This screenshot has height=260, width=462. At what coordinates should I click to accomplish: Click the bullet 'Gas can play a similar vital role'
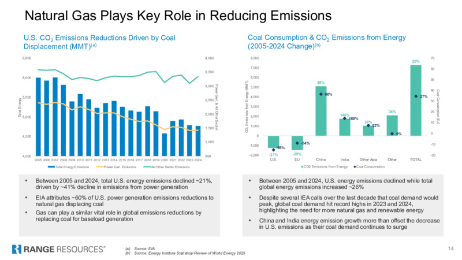[x=118, y=216]
